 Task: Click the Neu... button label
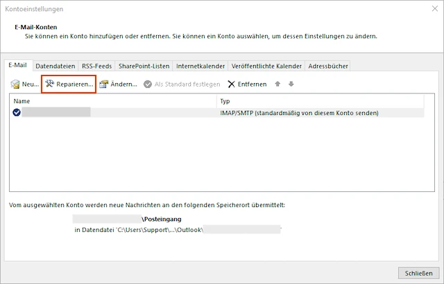point(31,85)
